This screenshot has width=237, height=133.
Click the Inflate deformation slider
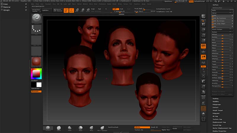(x=222, y=75)
